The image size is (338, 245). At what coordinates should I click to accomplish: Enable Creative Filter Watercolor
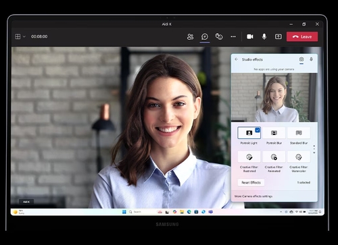click(299, 157)
